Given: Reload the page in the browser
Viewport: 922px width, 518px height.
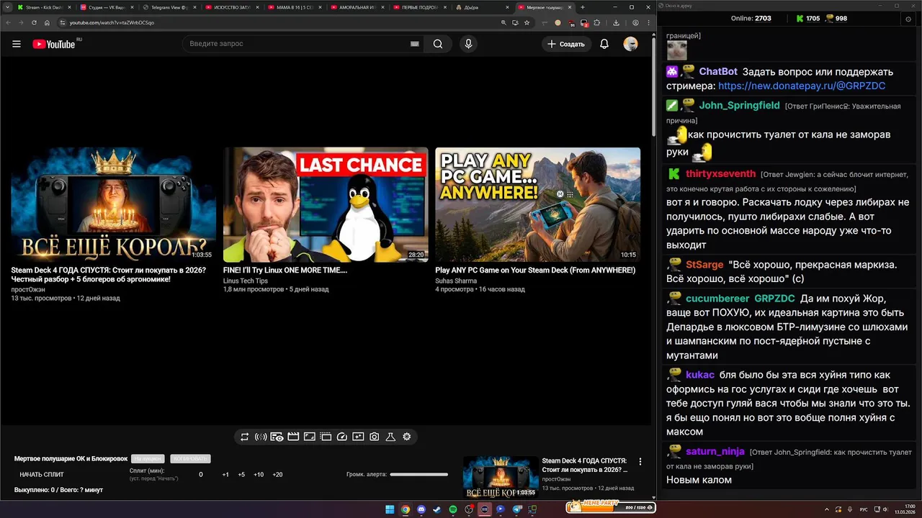Looking at the screenshot, I should click(x=34, y=22).
